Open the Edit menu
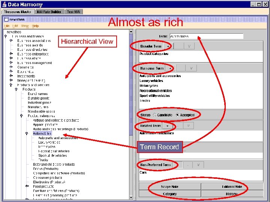Viewport: 270px width, 202px height. click(x=15, y=26)
